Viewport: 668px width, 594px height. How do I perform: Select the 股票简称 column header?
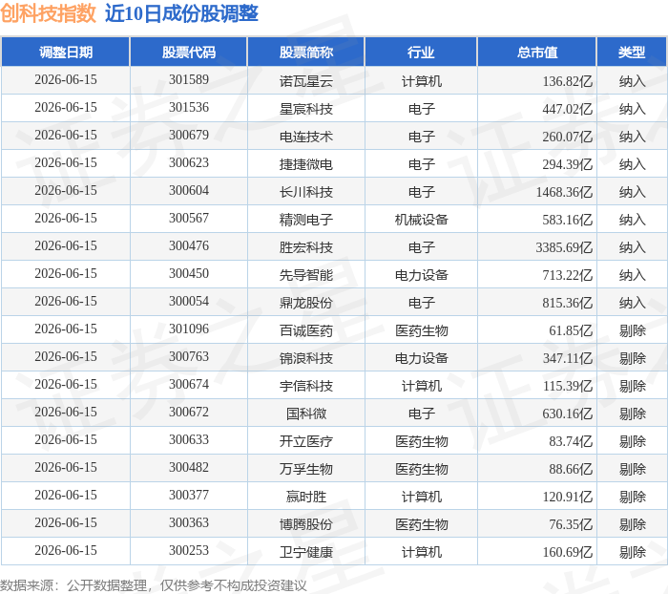point(306,52)
